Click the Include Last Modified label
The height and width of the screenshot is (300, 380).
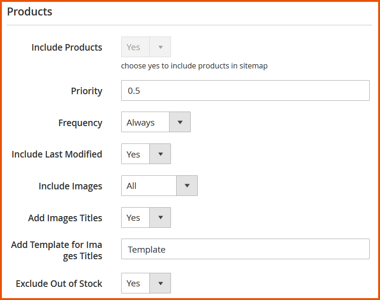click(x=56, y=154)
